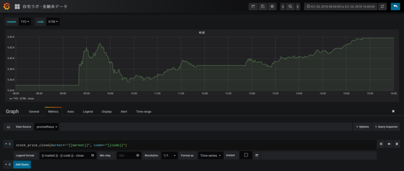Enable the Instant checkbox

[246, 155]
